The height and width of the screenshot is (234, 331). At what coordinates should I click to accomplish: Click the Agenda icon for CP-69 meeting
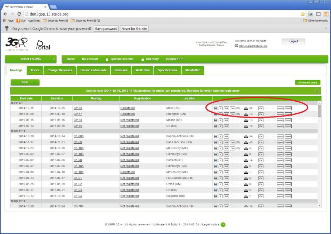pos(280,126)
